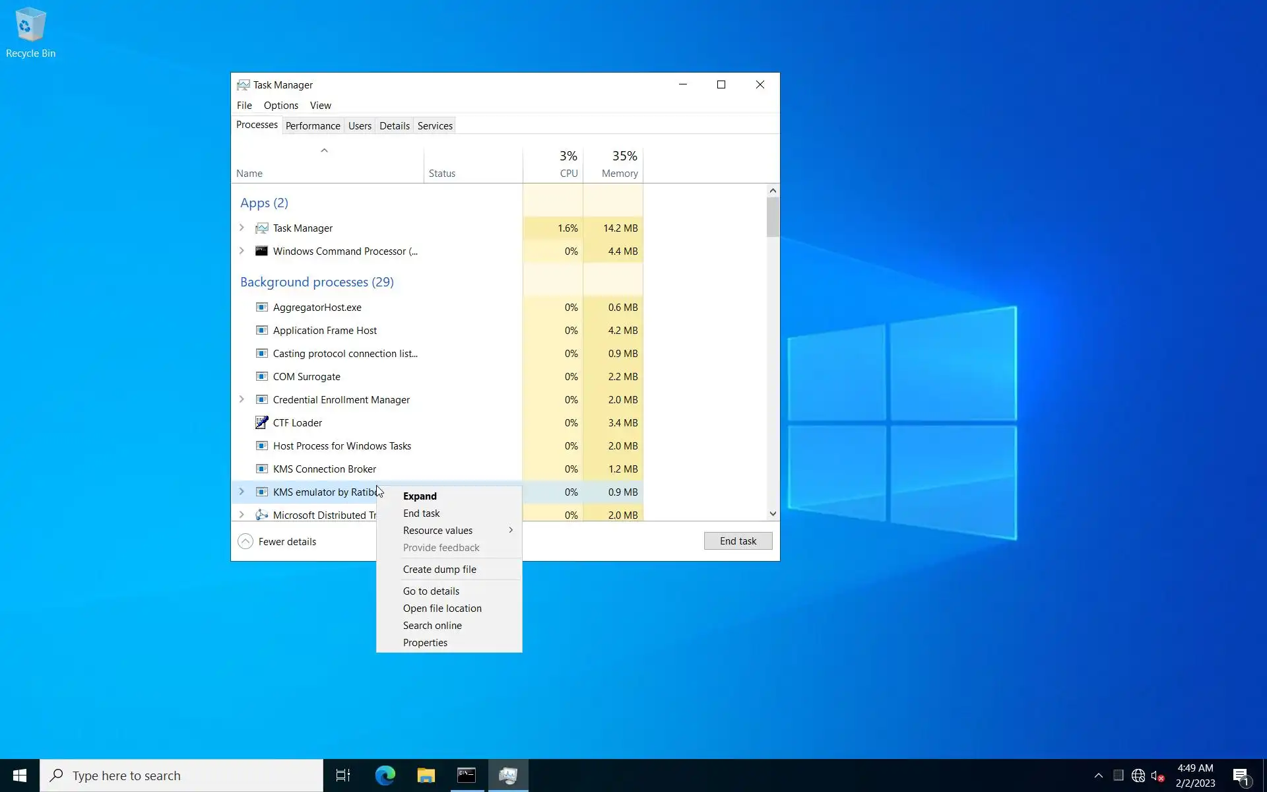Expand Credential Enrollment Manager process

[x=242, y=399]
